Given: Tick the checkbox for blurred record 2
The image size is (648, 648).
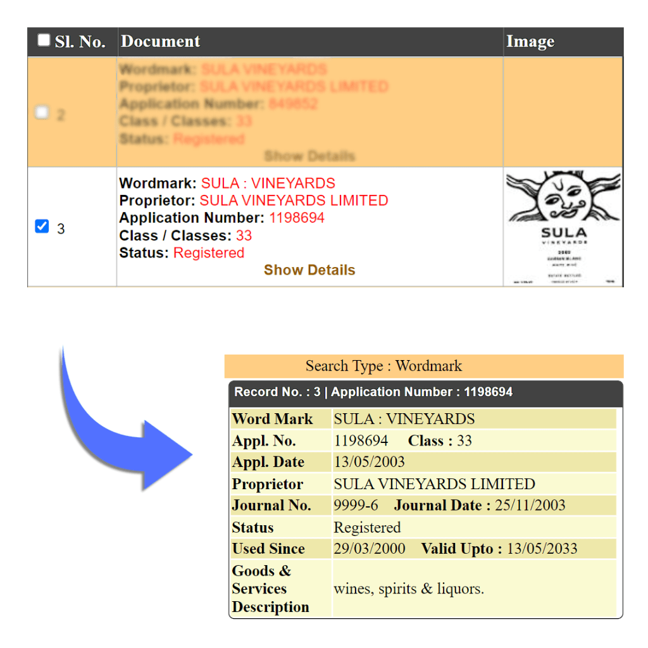Looking at the screenshot, I should pyautogui.click(x=42, y=113).
